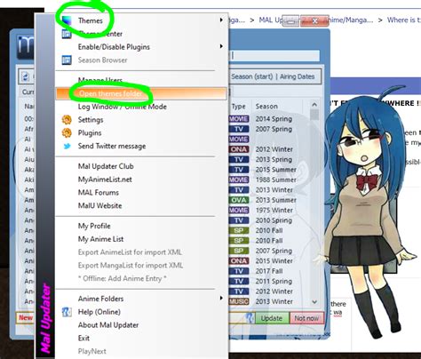The height and width of the screenshot is (359, 421).
Task: Click the New button in Mal Updater
Action: 26,318
